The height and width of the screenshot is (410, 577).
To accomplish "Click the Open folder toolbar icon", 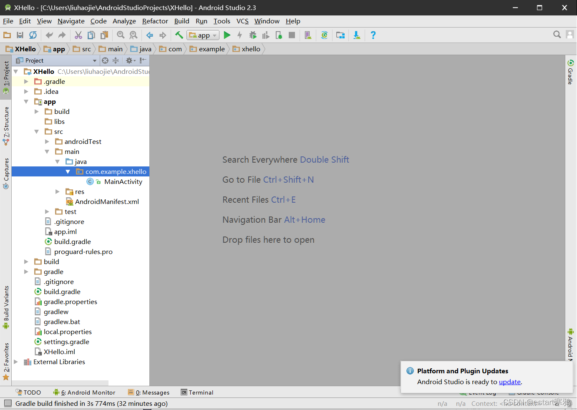I will 7,35.
